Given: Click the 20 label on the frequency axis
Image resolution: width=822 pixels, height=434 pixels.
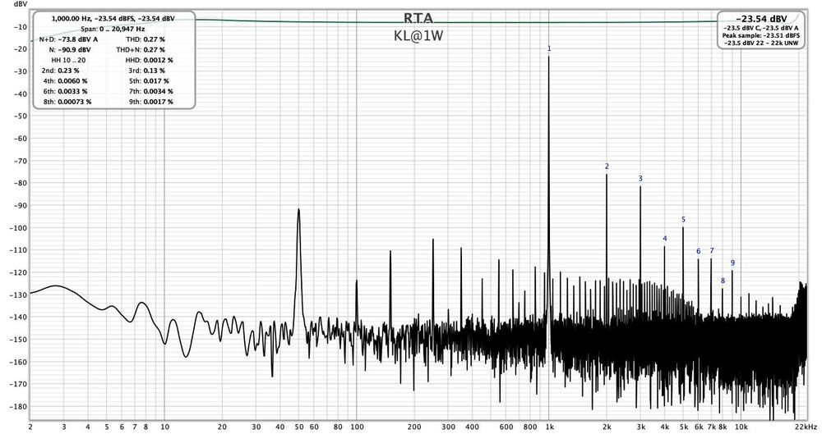Looking at the screenshot, I should [222, 427].
